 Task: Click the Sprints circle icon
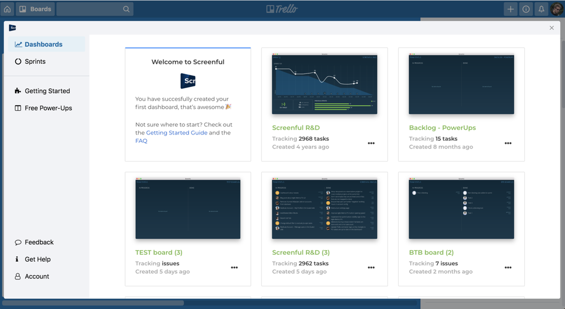(x=18, y=62)
